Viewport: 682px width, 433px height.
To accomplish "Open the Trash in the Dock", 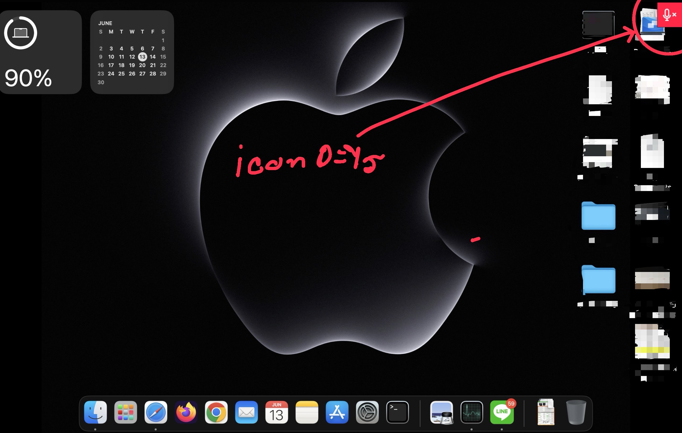I will (576, 412).
